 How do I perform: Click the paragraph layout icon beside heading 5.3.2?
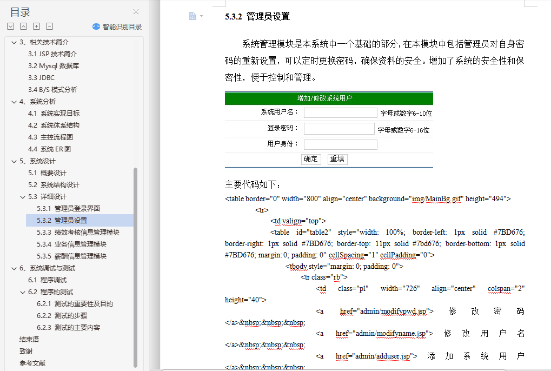[x=192, y=16]
